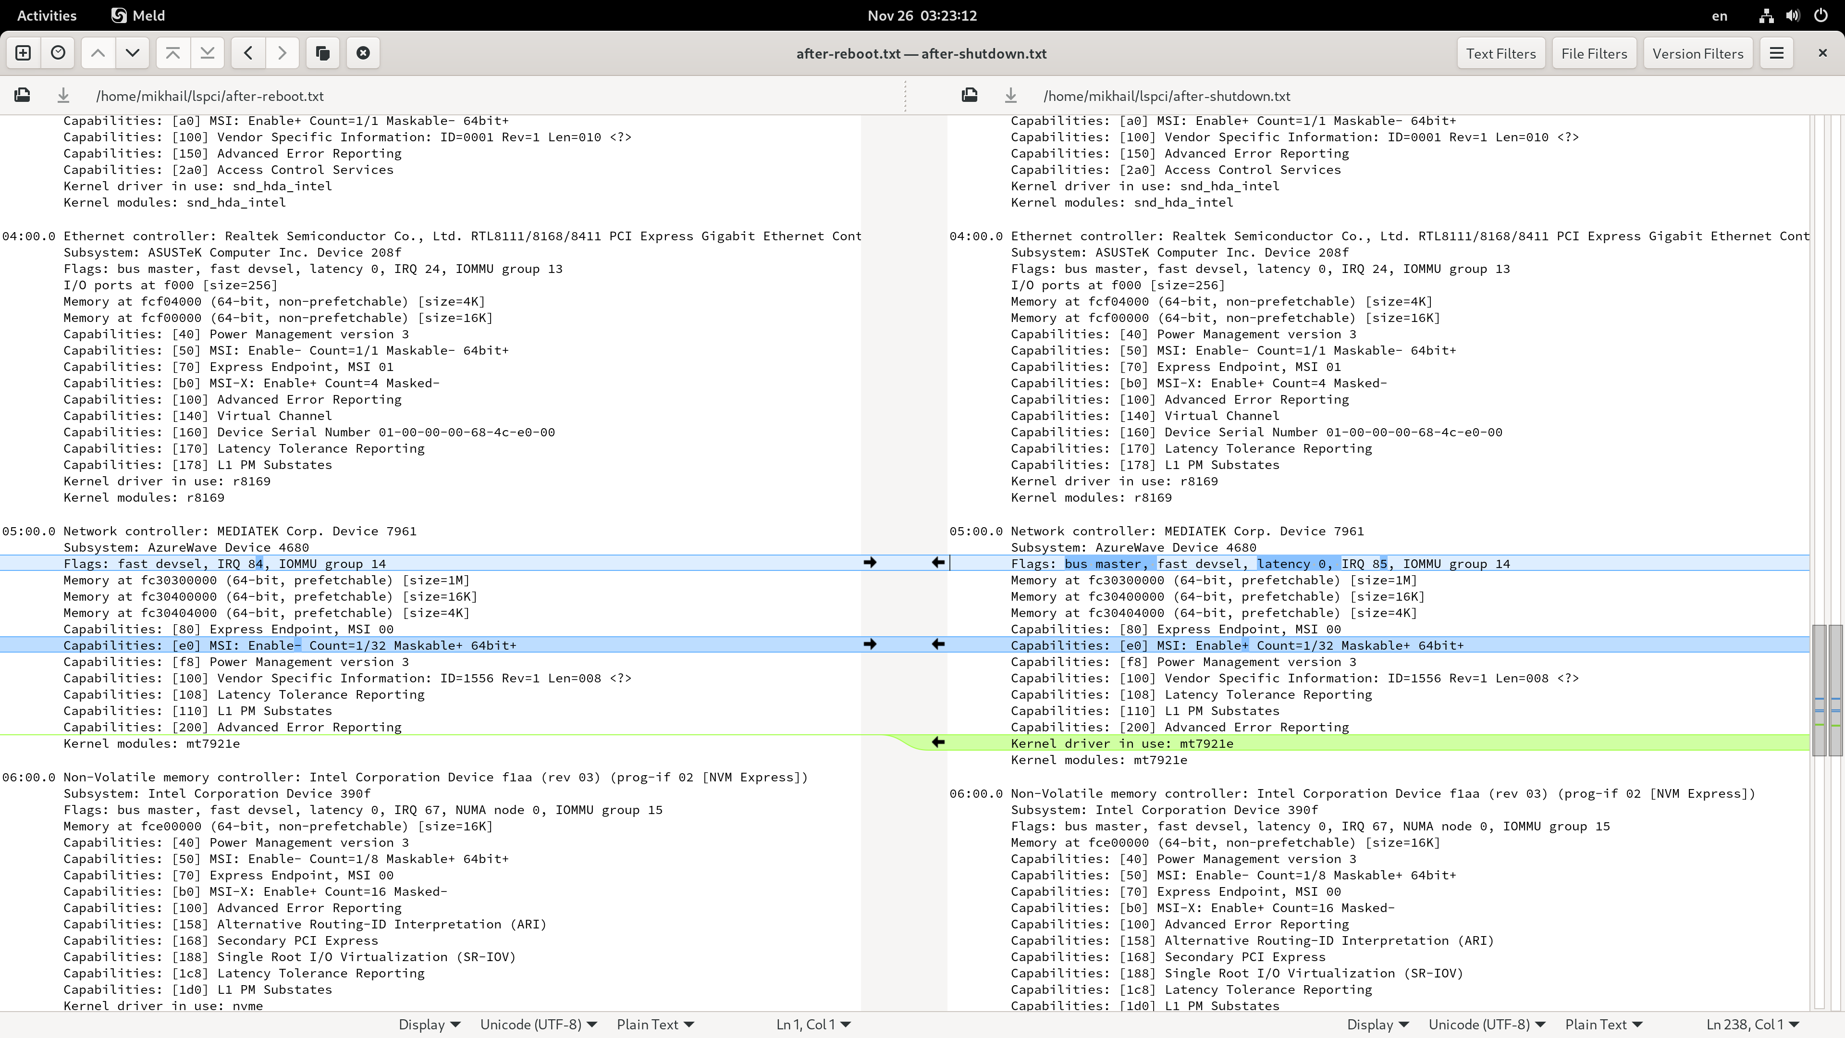Open network status tray icon
The image size is (1845, 1038).
[1766, 16]
